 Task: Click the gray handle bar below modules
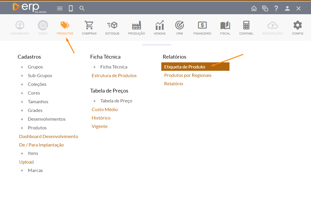click(x=157, y=45)
